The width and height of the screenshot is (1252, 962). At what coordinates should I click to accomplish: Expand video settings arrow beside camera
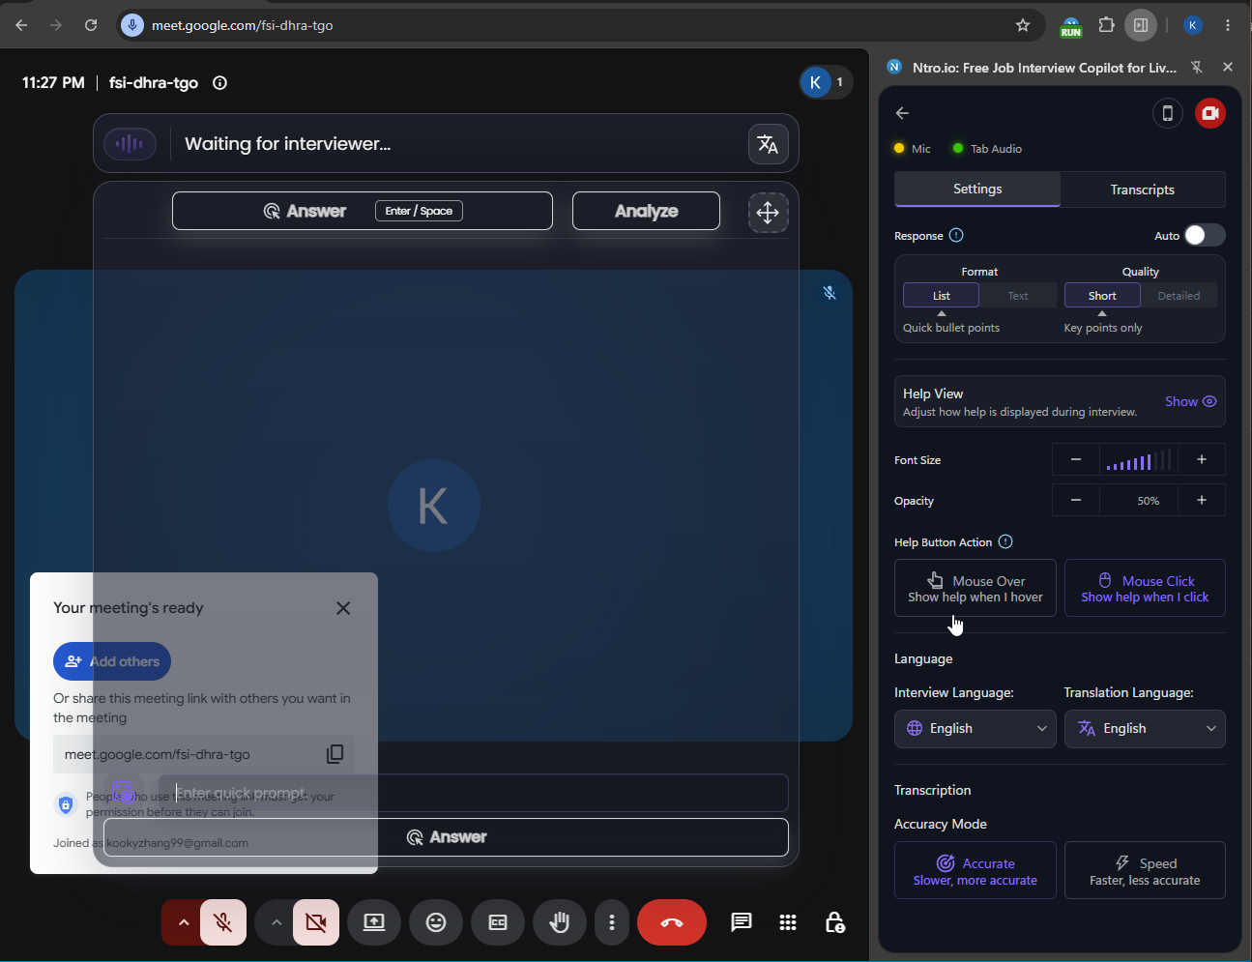pyautogui.click(x=276, y=922)
